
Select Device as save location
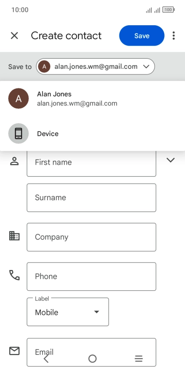point(92,133)
